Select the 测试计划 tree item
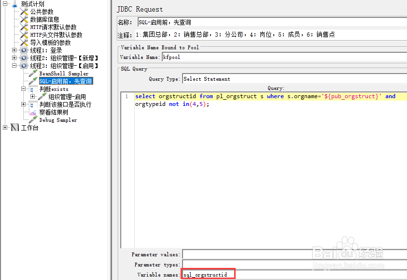 33,4
